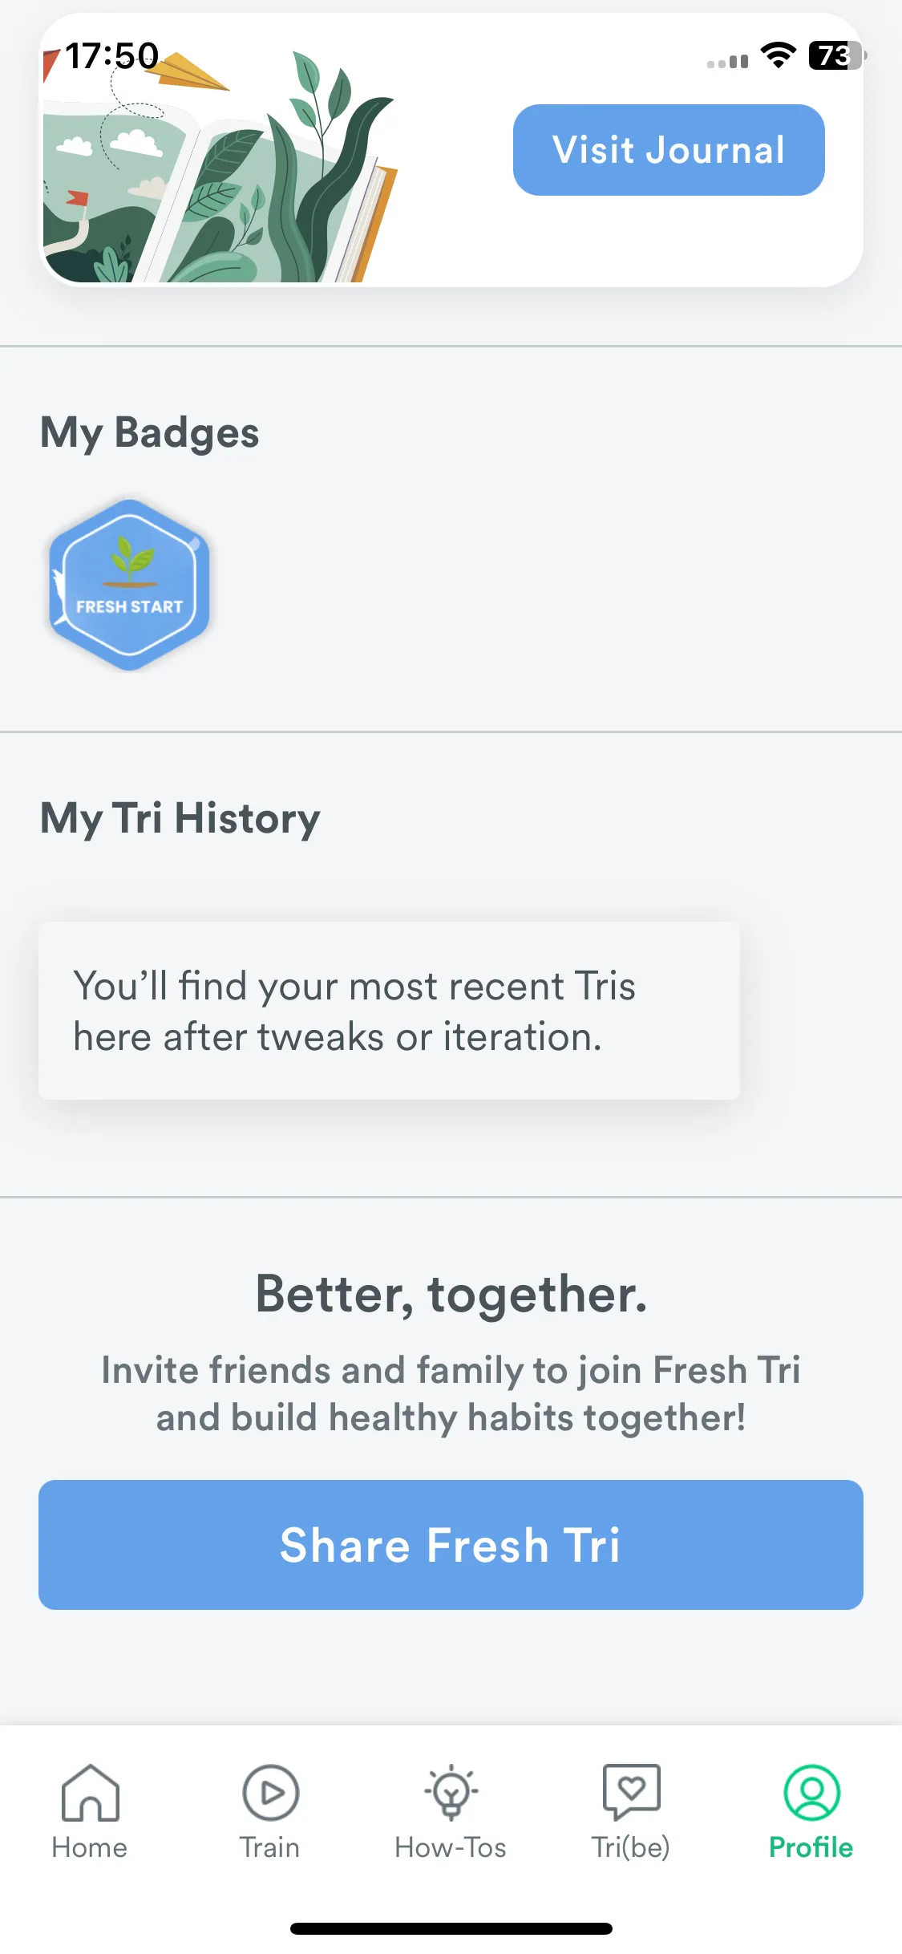
Task: Switch to the Train tab label
Action: [270, 1847]
